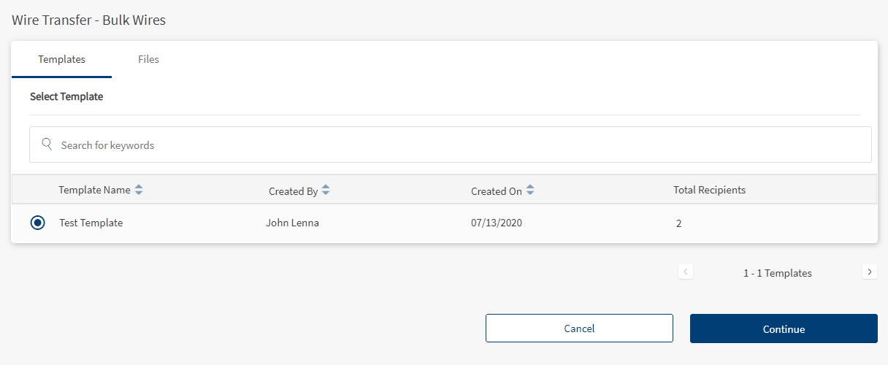888x365 pixels.
Task: Sort by Created By arrows
Action: 326,191
